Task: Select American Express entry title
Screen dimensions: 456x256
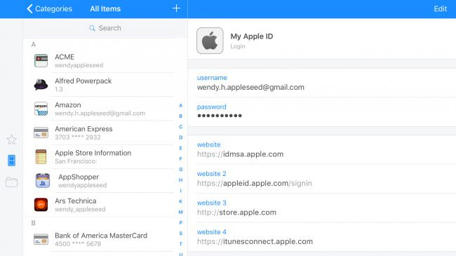Action: pyautogui.click(x=83, y=129)
